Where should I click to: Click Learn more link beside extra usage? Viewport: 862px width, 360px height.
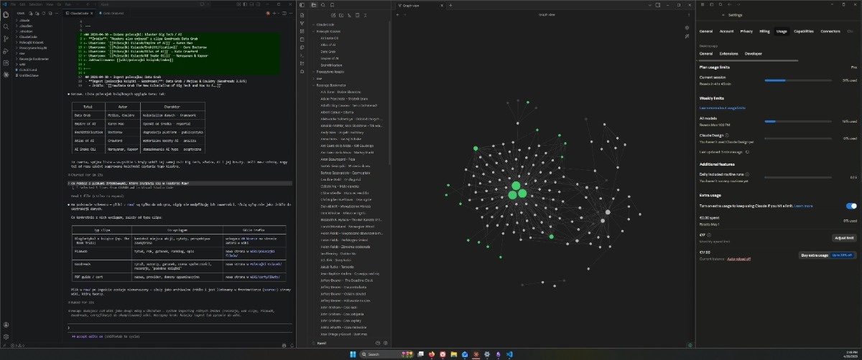[x=803, y=206]
